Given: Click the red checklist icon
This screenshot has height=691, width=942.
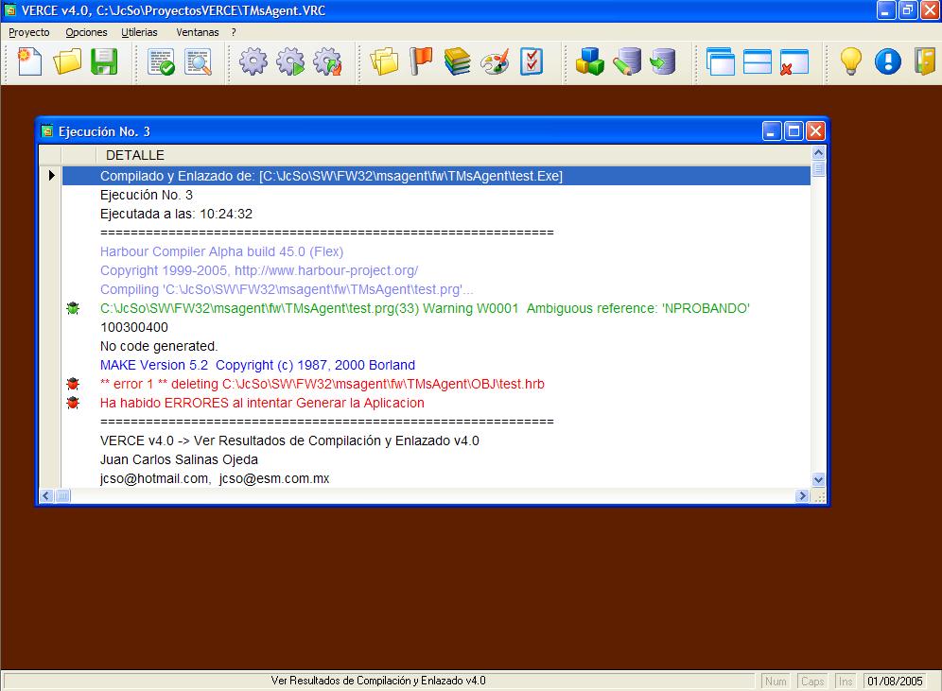Looking at the screenshot, I should [532, 62].
